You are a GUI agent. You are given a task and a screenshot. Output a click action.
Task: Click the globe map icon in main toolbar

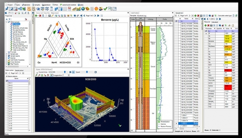(83, 9)
